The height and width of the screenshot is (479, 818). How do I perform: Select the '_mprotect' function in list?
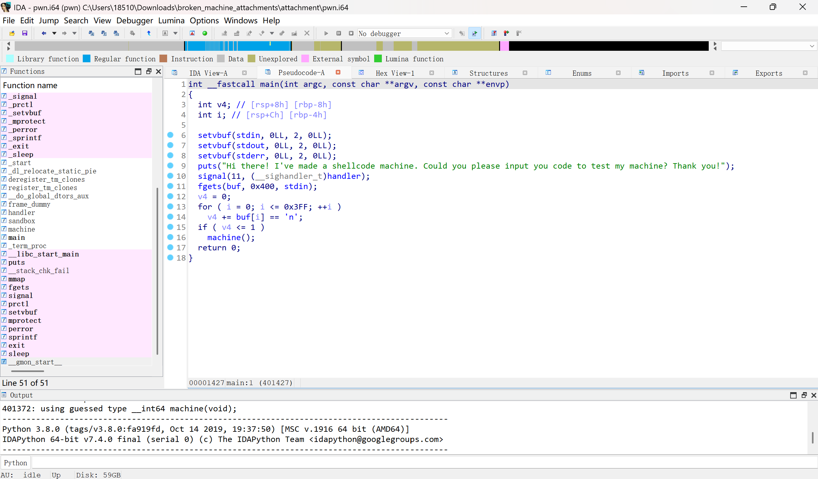[76, 121]
